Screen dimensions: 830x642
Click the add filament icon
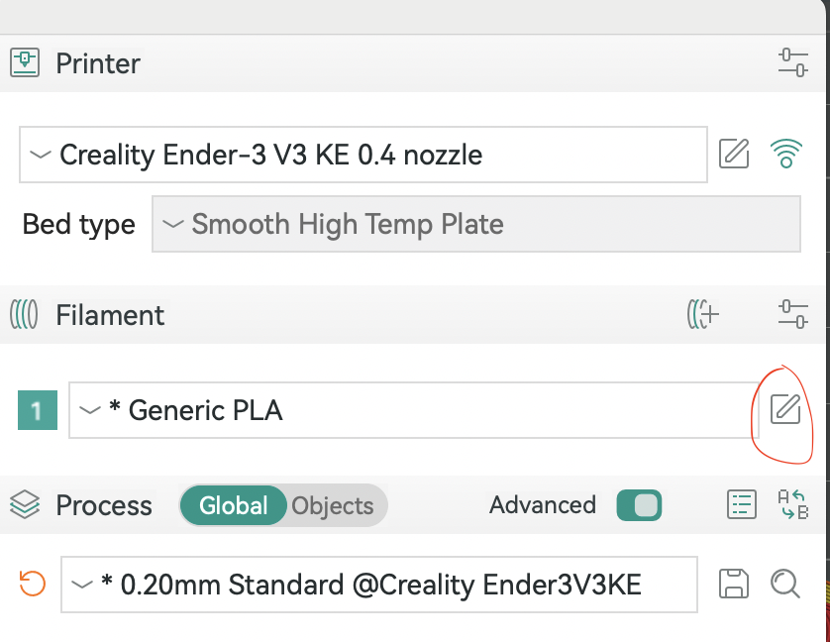[x=703, y=315]
